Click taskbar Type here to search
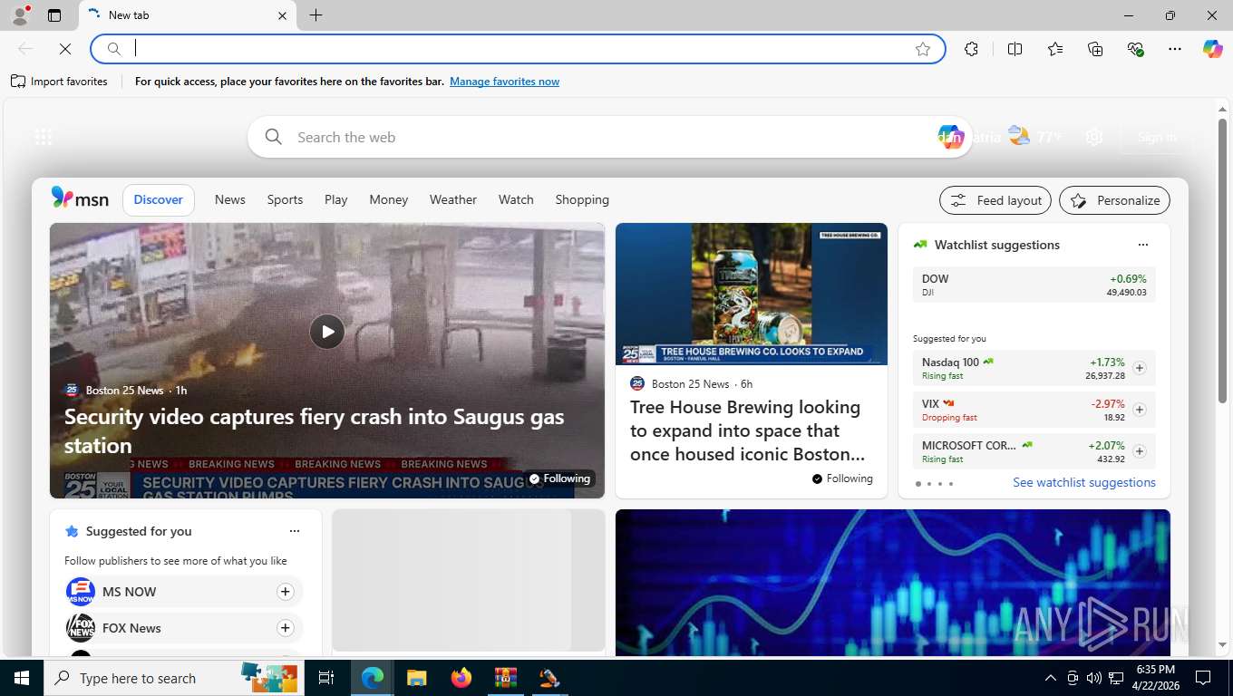The width and height of the screenshot is (1233, 696). pyautogui.click(x=175, y=678)
